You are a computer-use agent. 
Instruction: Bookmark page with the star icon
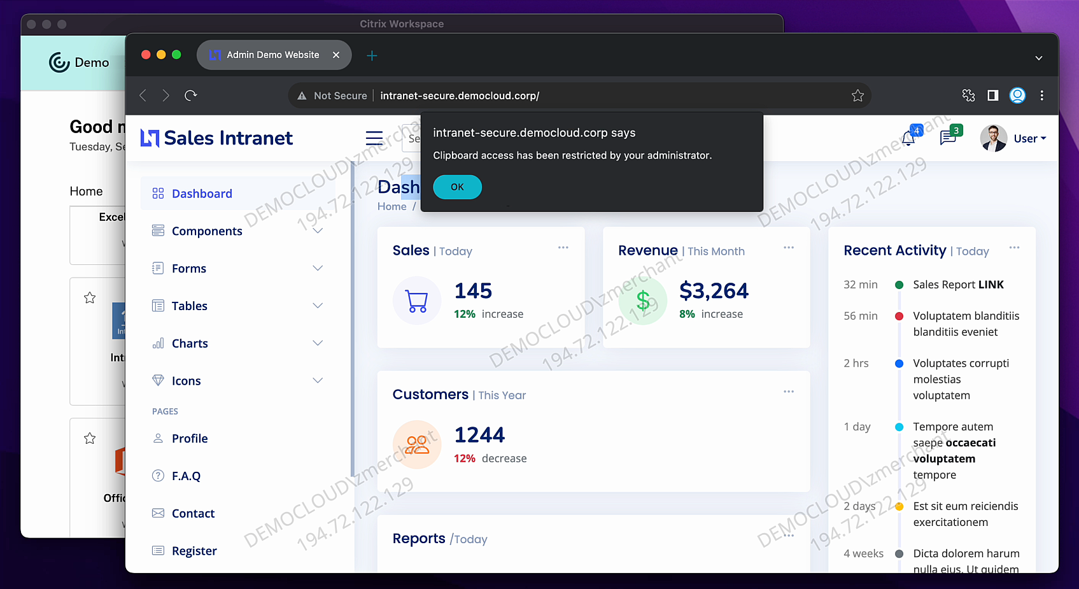click(857, 96)
